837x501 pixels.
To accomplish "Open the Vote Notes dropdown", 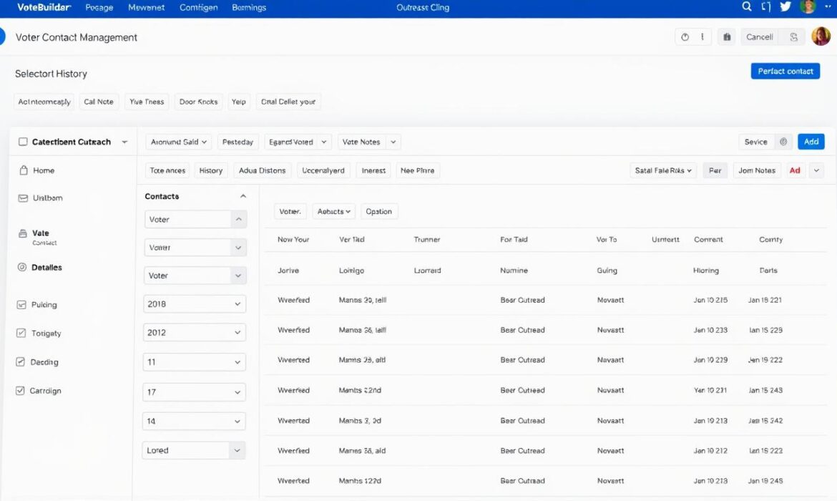I will click(369, 141).
